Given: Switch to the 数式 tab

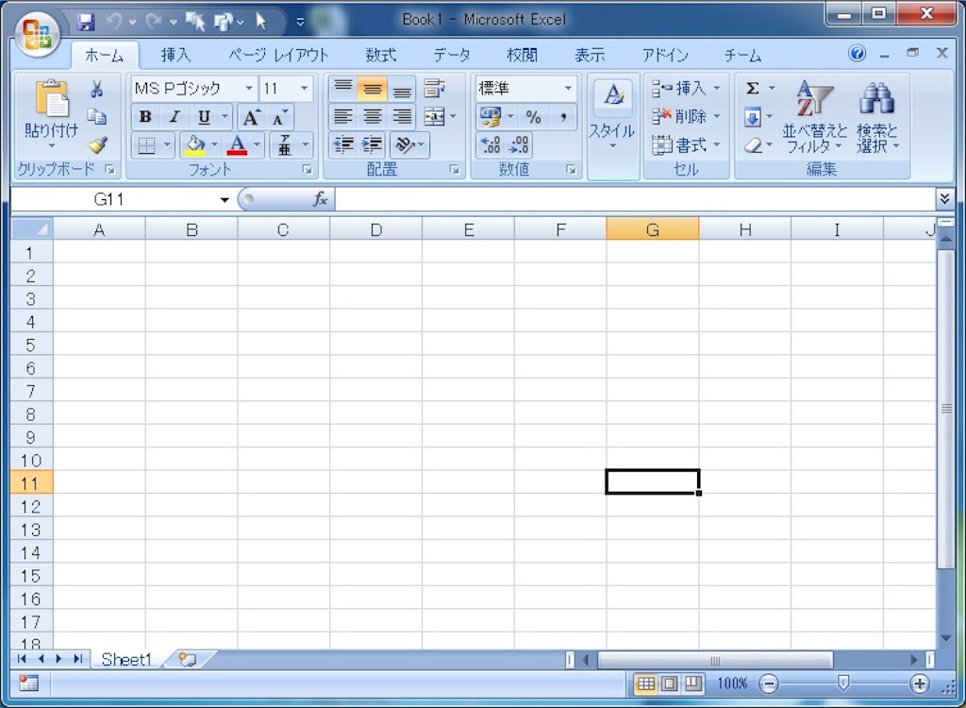Looking at the screenshot, I should coord(381,56).
